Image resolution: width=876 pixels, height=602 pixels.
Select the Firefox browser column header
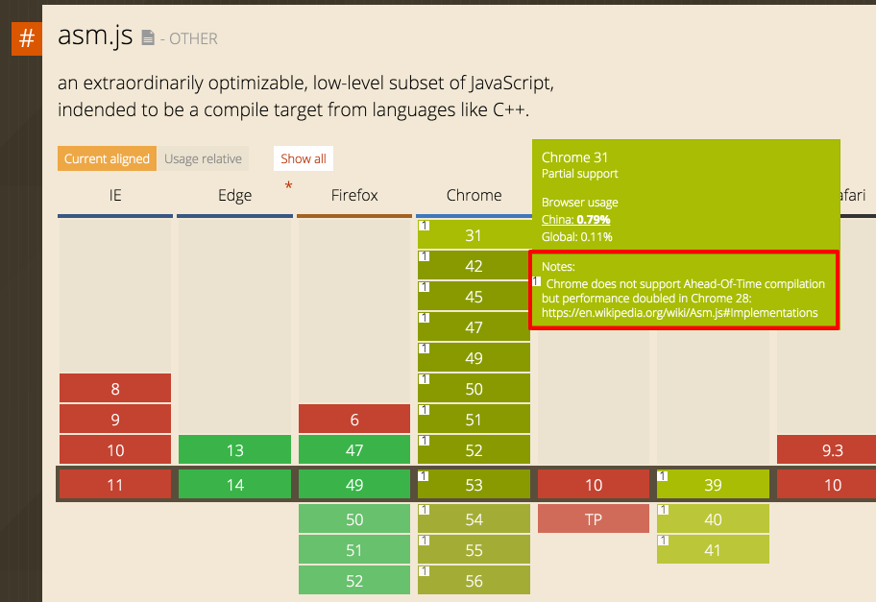point(354,196)
